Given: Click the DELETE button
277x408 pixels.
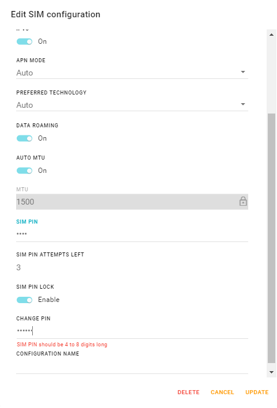Looking at the screenshot, I should click(188, 392).
